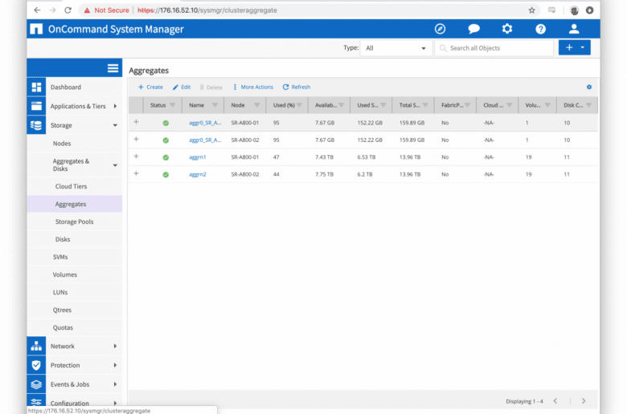Expand the aggrn2 row details
Image resolution: width=627 pixels, height=414 pixels.
(x=136, y=173)
